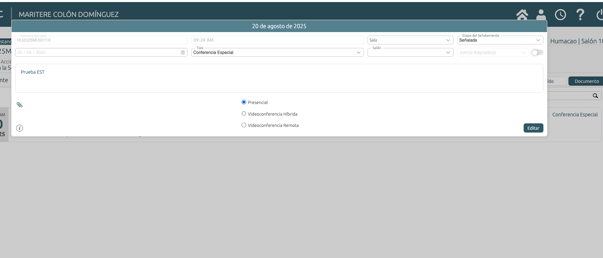Expand the Sala dropdown

[410, 40]
